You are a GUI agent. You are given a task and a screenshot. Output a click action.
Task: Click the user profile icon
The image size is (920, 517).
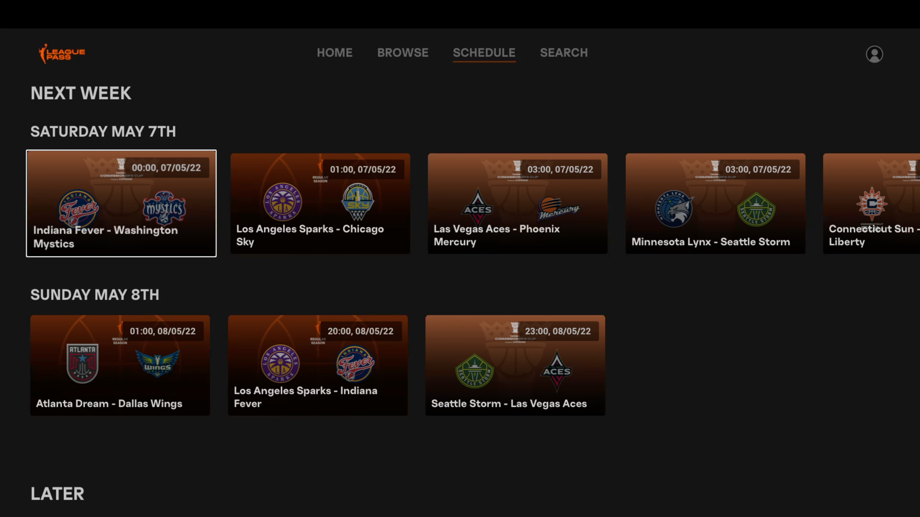click(874, 54)
